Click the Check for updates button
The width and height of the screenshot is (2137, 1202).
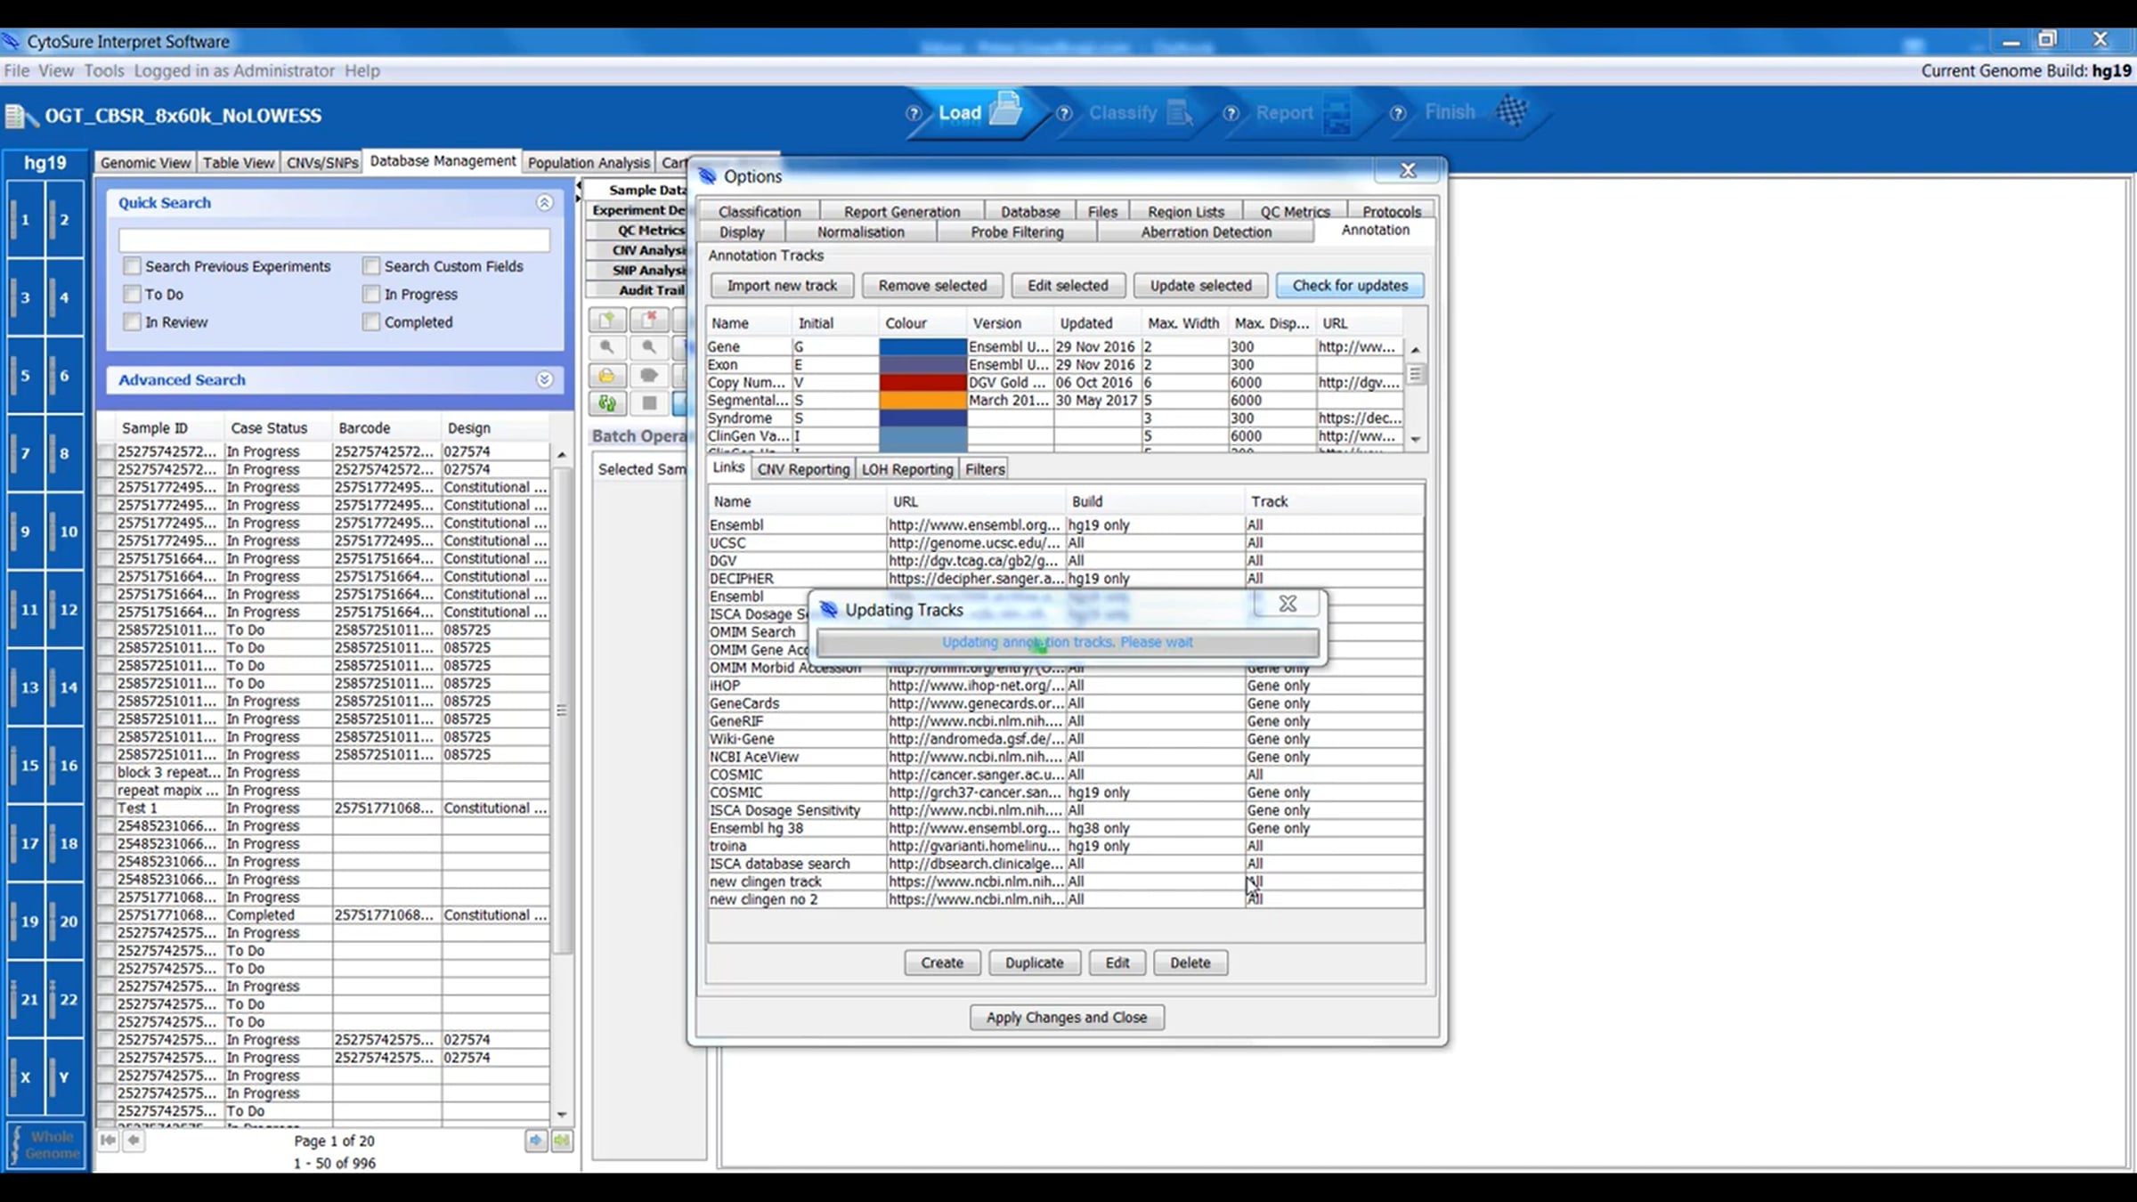click(1350, 286)
